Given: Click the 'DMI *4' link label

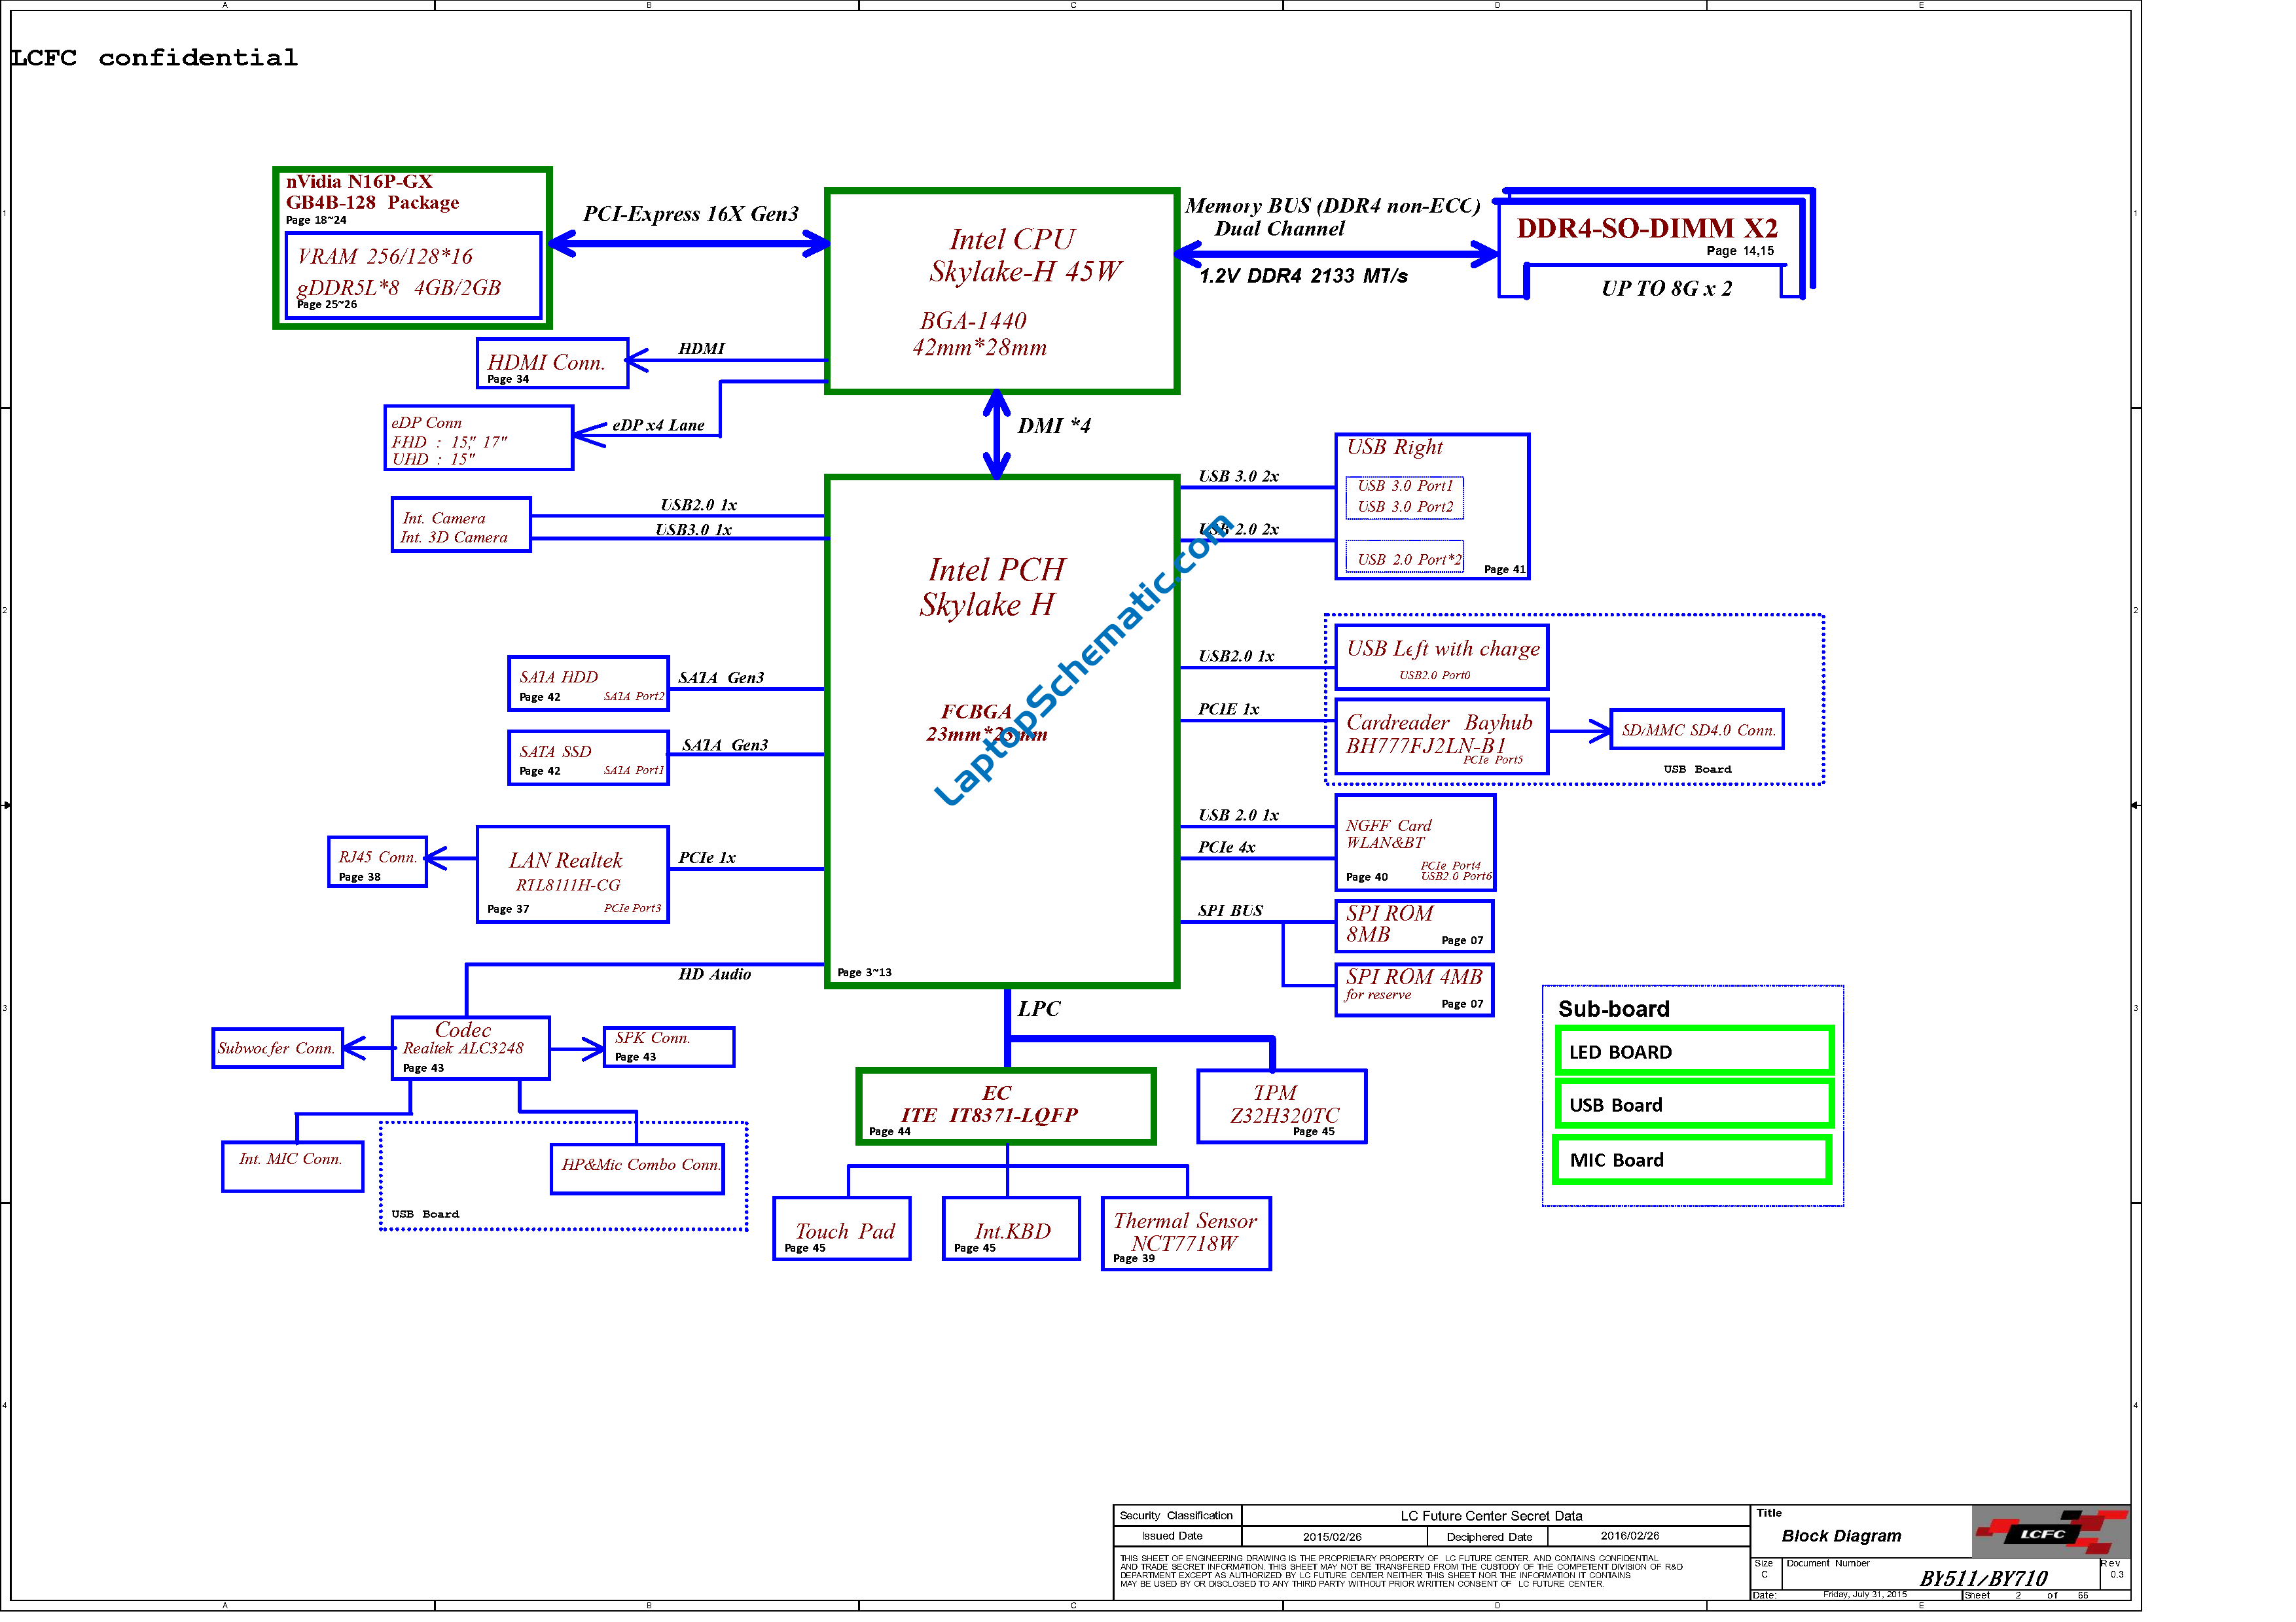Looking at the screenshot, I should pos(1054,426).
